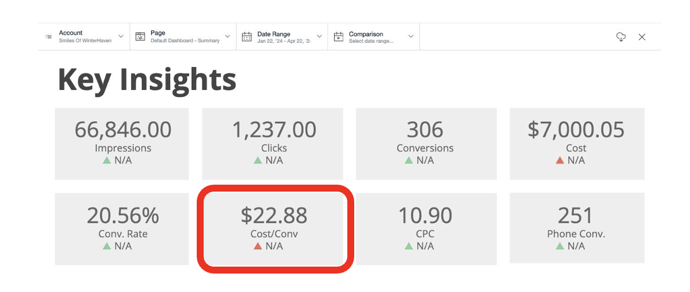Click the Date Range calendar icon
690x292 pixels.
pos(247,36)
